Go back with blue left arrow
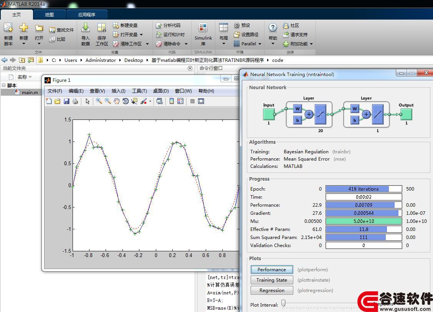Image resolution: width=433 pixels, height=312 pixels. (x=5, y=60)
